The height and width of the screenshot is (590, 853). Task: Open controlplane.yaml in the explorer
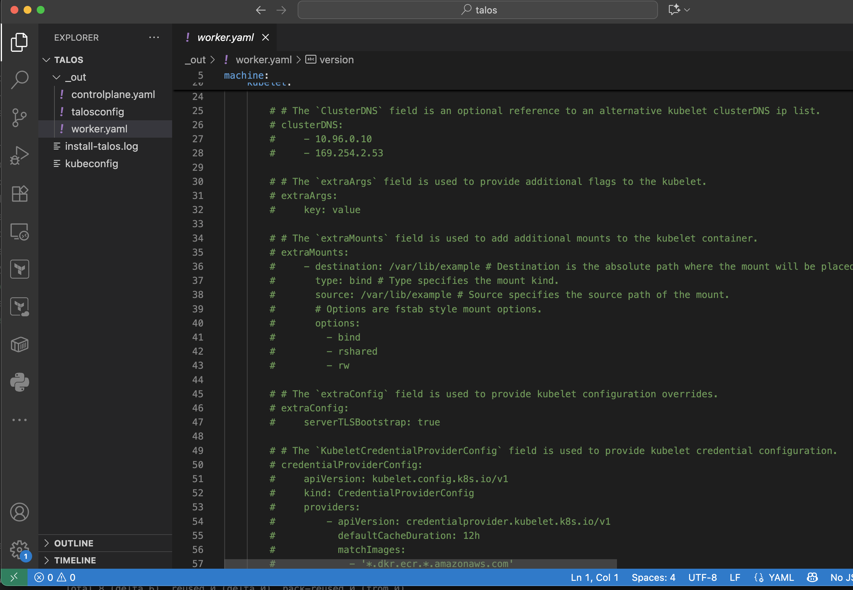(113, 95)
